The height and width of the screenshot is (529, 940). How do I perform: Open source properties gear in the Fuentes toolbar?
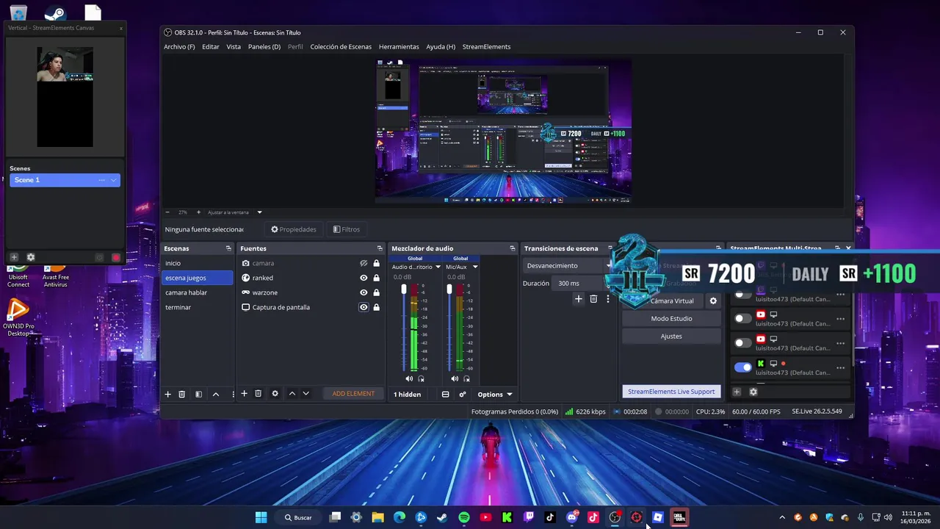point(275,394)
